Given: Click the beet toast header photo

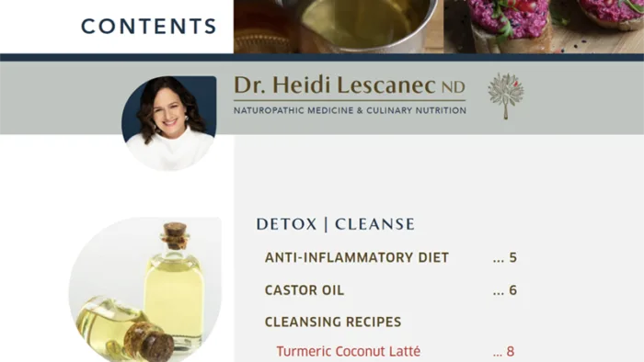Looking at the screenshot, I should tap(544, 27).
